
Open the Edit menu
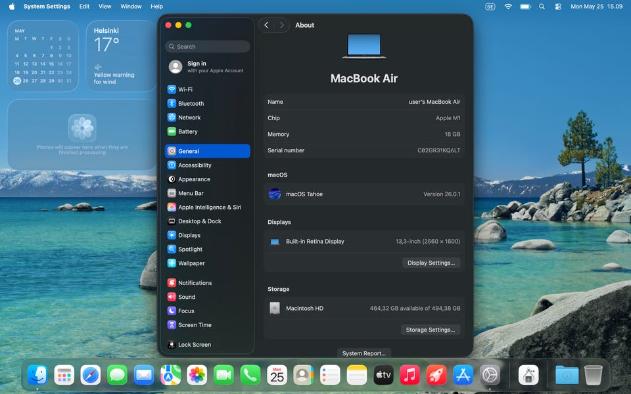(x=84, y=7)
